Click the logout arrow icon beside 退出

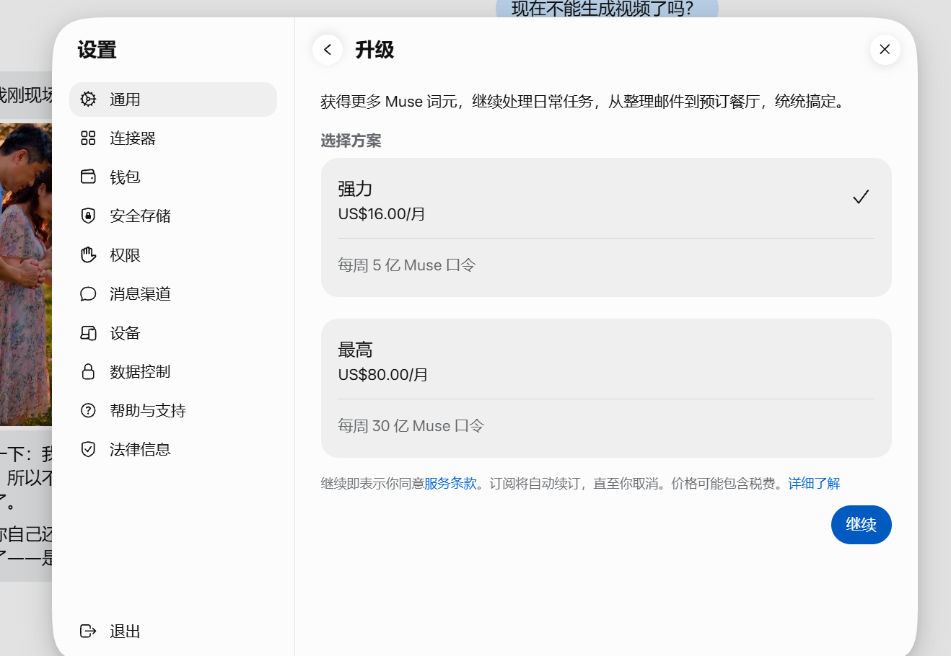[x=88, y=631]
